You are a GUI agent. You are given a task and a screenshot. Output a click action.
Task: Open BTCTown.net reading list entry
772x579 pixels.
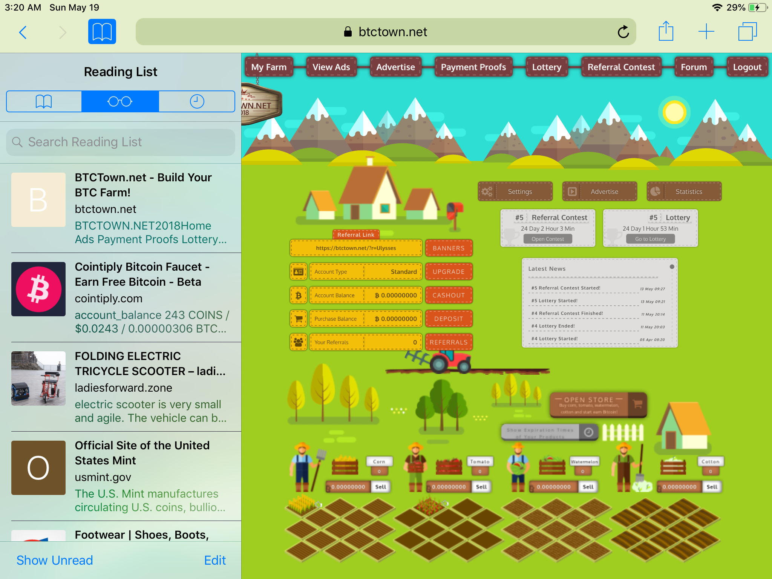pyautogui.click(x=121, y=208)
